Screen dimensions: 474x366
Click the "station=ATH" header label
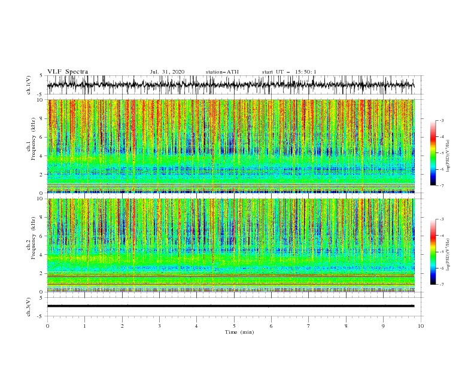(x=222, y=72)
